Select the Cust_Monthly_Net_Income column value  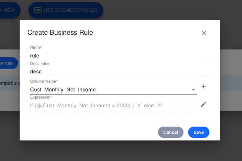(x=63, y=90)
